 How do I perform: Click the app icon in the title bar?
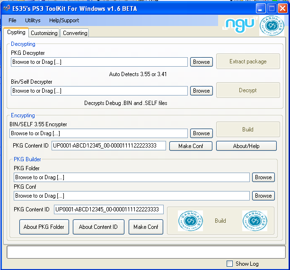point(7,9)
